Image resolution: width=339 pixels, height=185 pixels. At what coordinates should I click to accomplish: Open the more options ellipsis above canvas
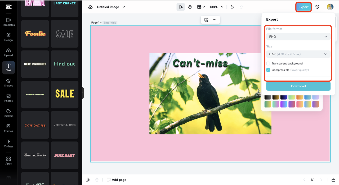(215, 20)
